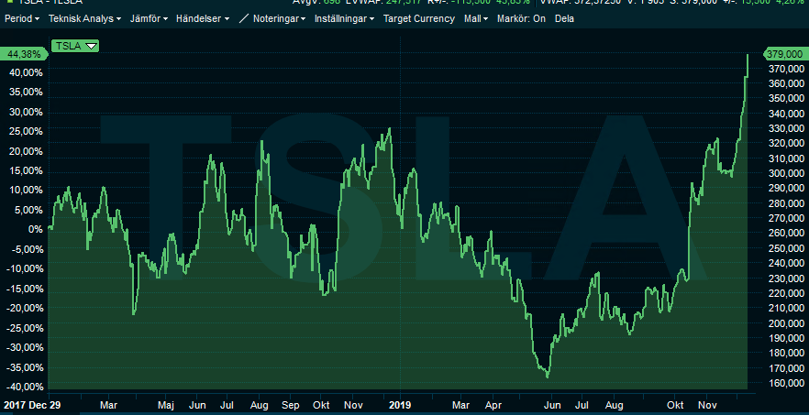Screen dimensions: 809x415
Task: Click the 160,000 price axis value
Action: [786, 383]
